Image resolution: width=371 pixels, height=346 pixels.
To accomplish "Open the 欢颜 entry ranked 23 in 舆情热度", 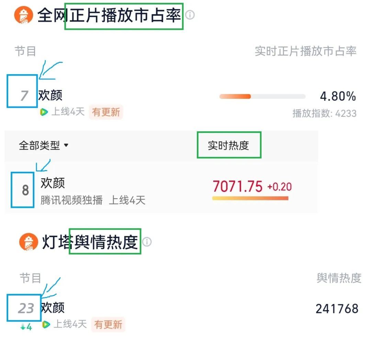I will [x=53, y=308].
